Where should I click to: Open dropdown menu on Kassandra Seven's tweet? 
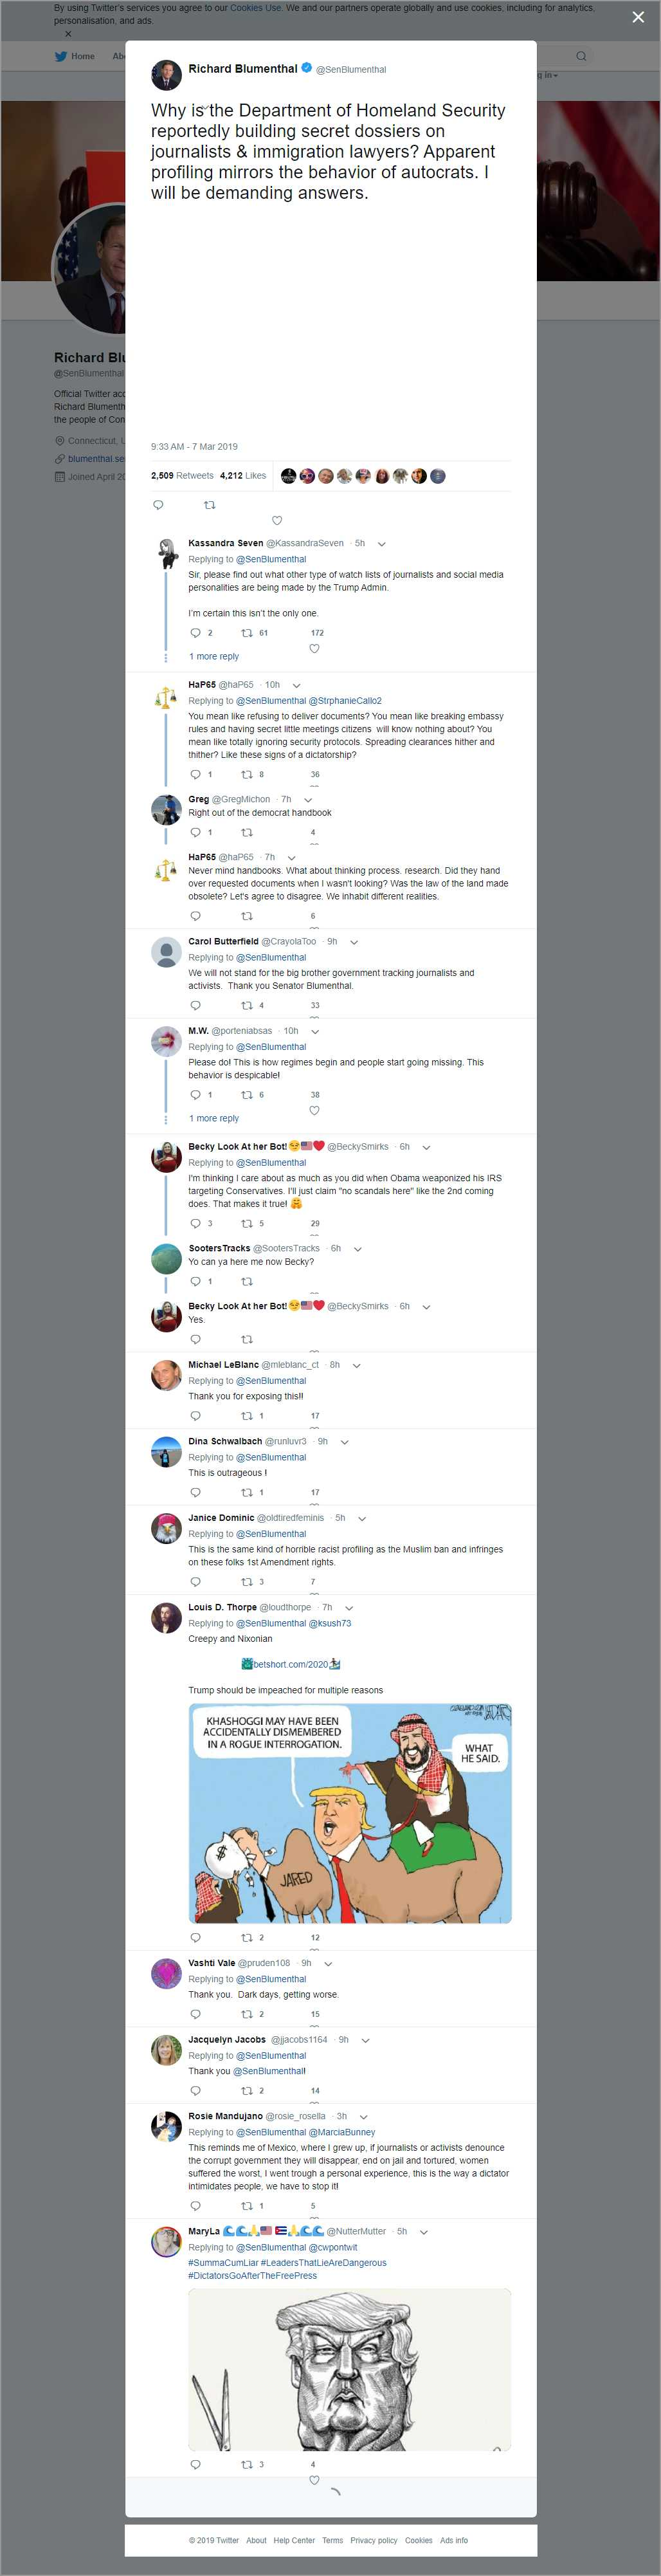point(381,544)
